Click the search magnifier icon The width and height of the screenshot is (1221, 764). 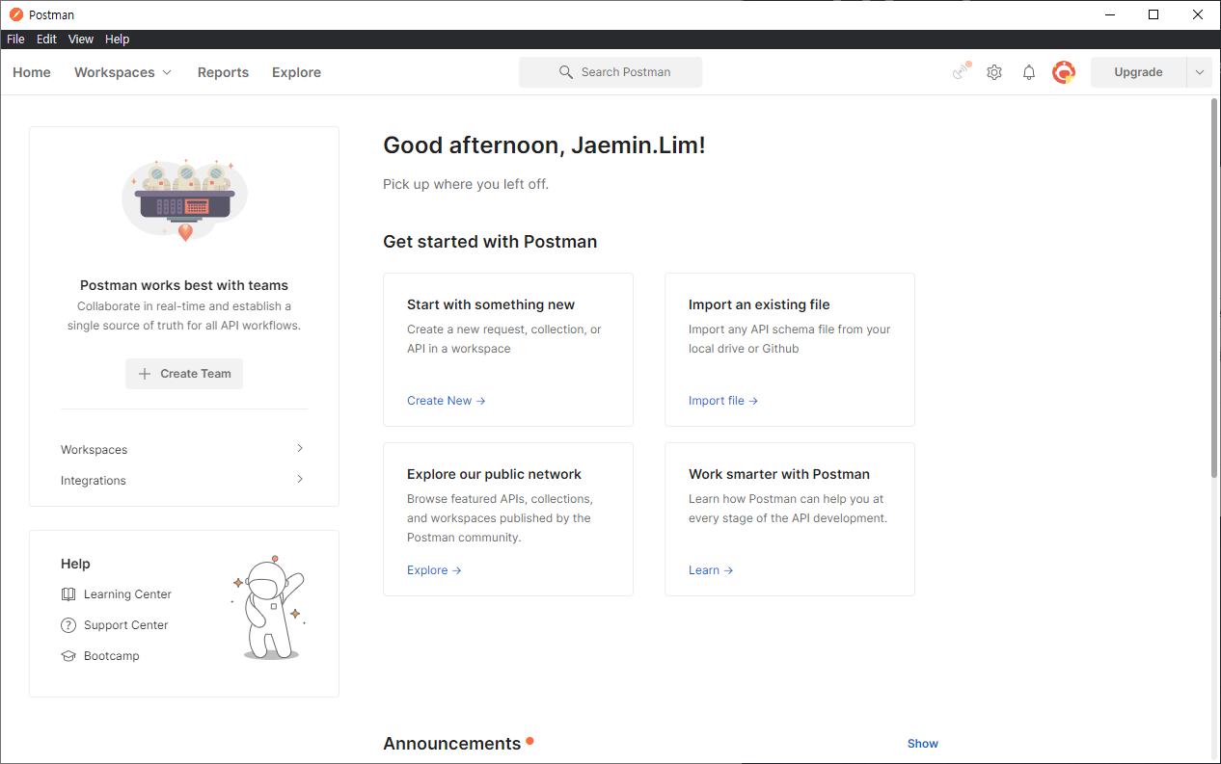(x=566, y=72)
